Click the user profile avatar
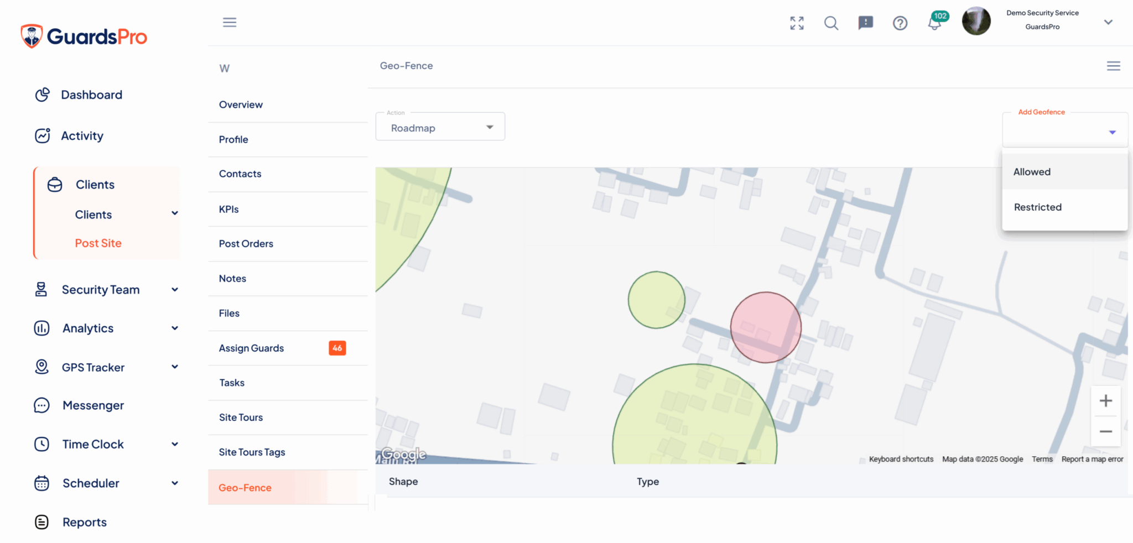 pos(976,21)
